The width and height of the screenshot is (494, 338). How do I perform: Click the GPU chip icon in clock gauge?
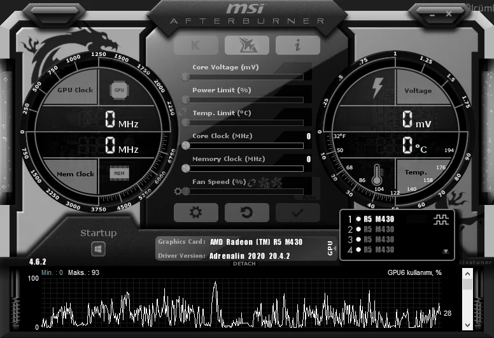119,90
